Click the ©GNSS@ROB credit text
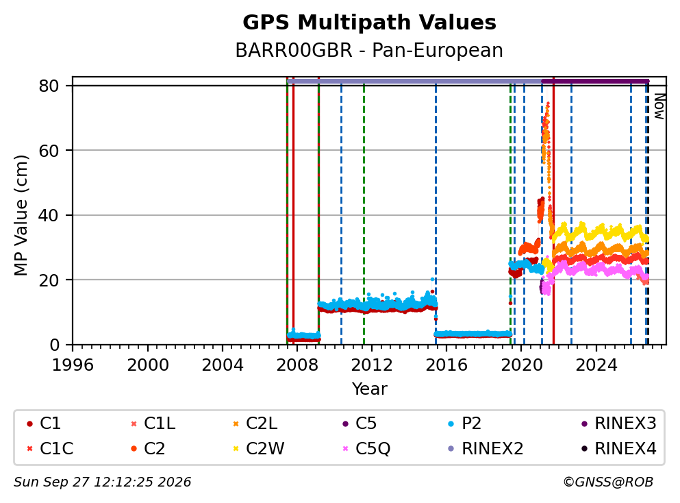Viewport: 680px width, 503px height. click(x=608, y=482)
